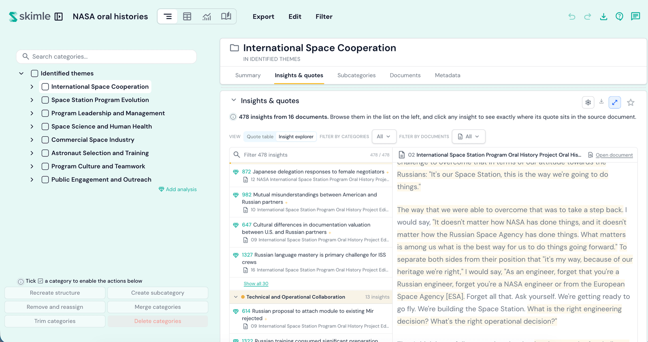Switch to the Subcategories tab
This screenshot has width=648, height=342.
click(x=356, y=75)
